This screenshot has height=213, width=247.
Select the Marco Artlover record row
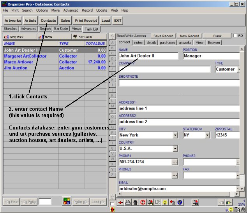[55, 62]
